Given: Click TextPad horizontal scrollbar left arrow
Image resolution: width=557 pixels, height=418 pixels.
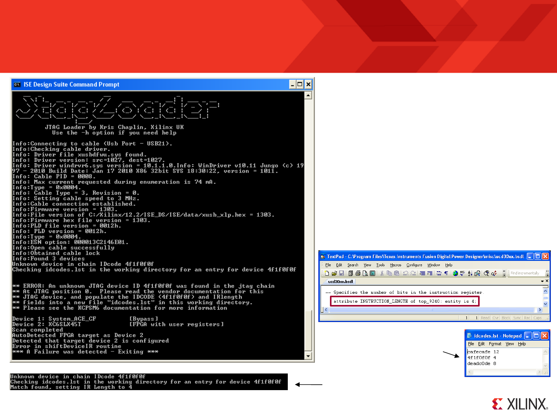Looking at the screenshot, I should tap(326, 310).
